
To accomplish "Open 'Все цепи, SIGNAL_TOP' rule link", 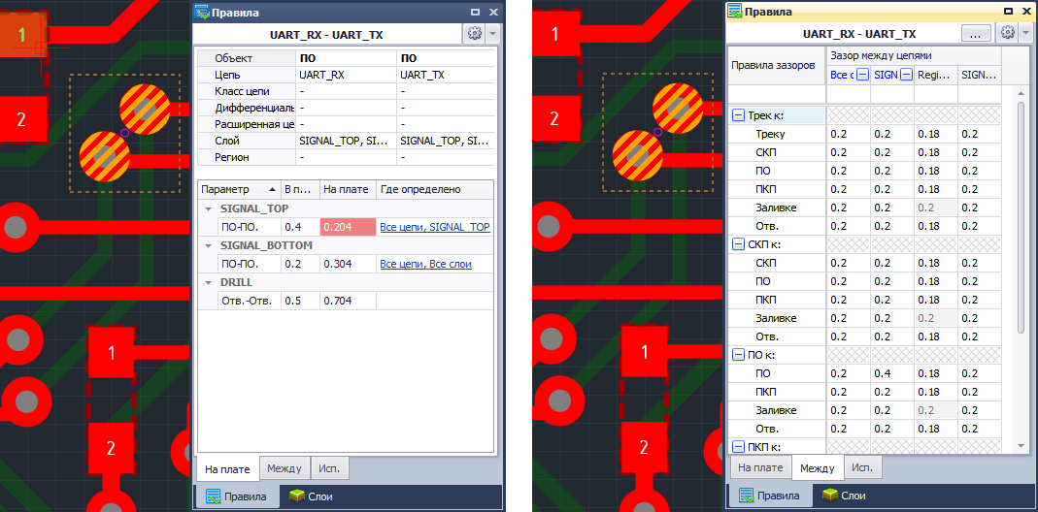I will 434,227.
